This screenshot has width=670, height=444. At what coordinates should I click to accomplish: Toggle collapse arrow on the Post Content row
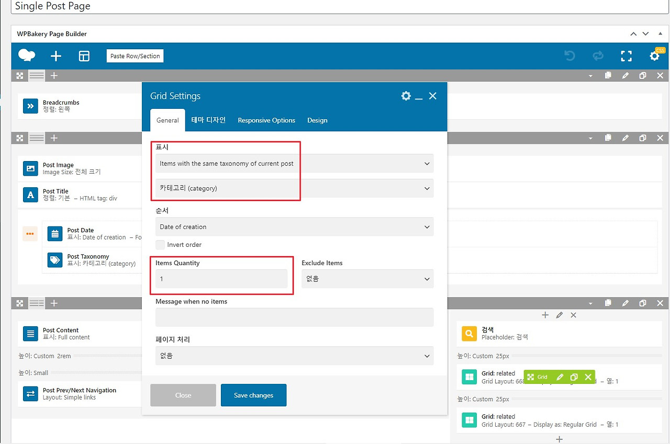pos(590,304)
